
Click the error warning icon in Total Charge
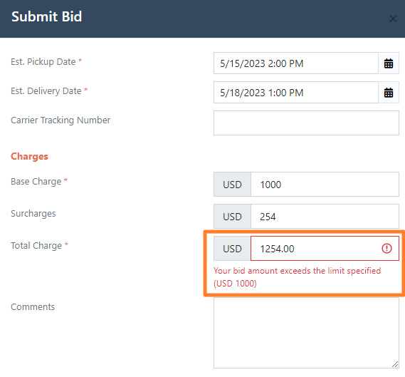tap(386, 249)
